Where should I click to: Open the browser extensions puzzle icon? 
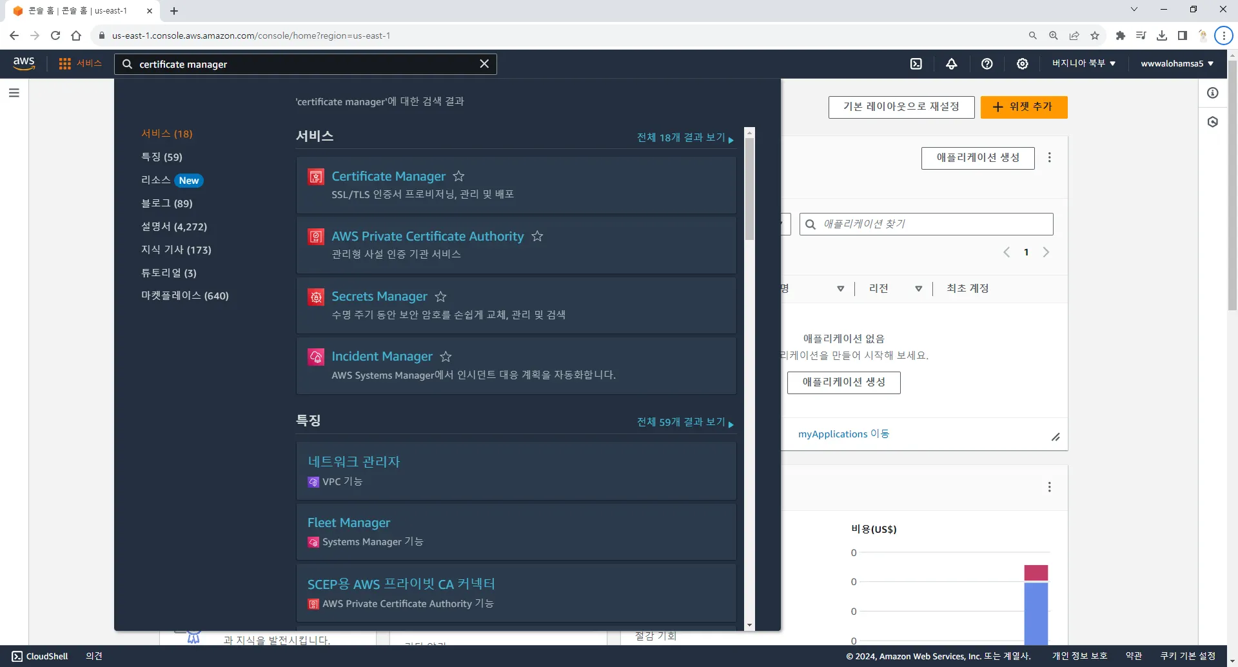pos(1121,35)
